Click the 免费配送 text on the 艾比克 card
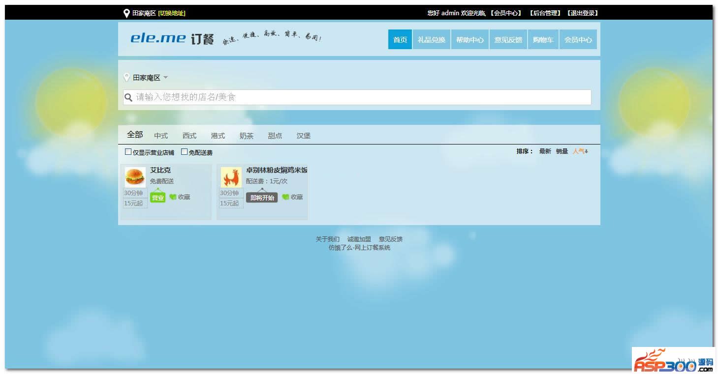This screenshot has height=374, width=718. coord(162,181)
